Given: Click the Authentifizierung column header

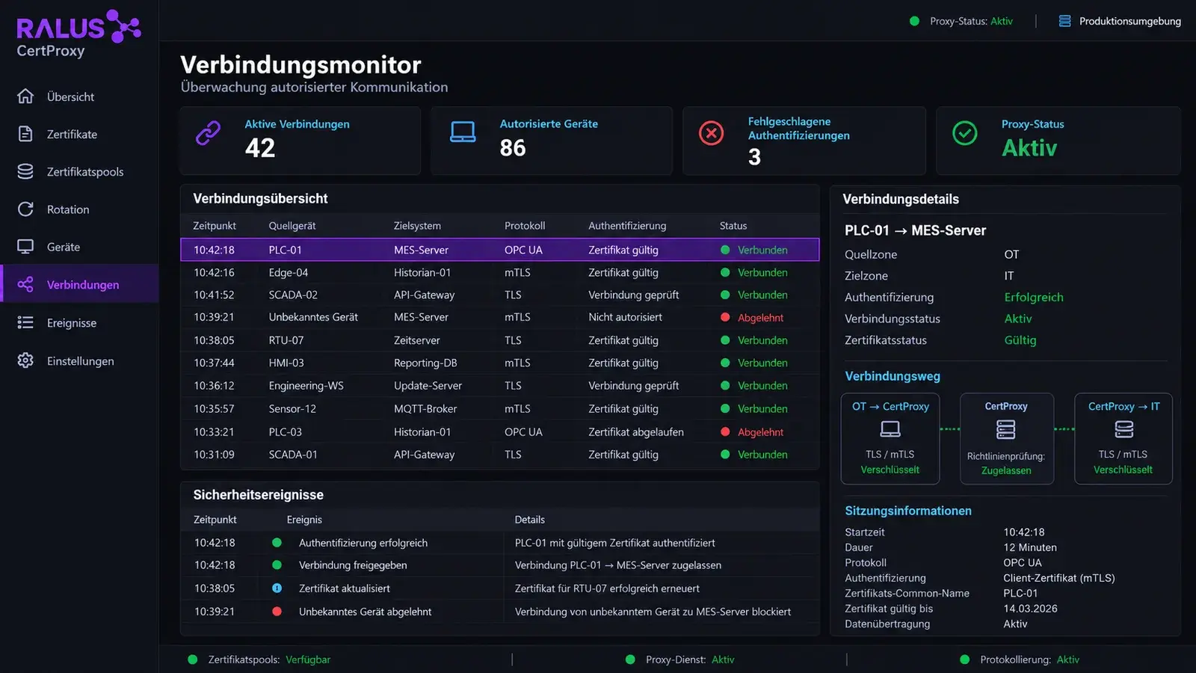Looking at the screenshot, I should tap(627, 226).
